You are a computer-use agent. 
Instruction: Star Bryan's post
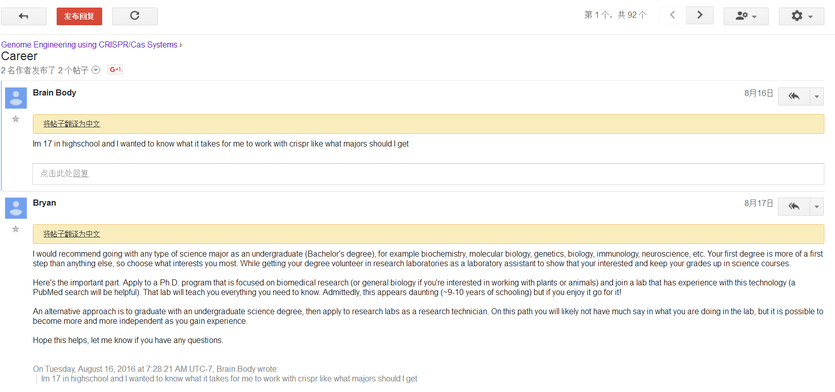coord(16,229)
